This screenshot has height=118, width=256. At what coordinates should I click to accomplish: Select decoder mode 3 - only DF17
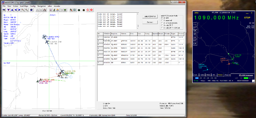click(x=162, y=25)
